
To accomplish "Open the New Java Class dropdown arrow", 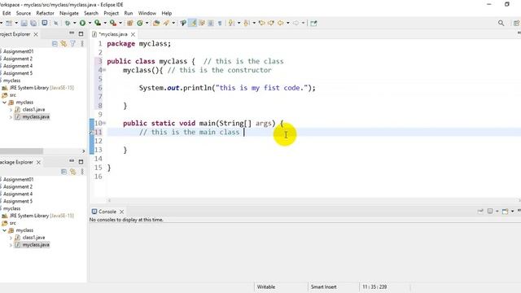I will (x=147, y=24).
